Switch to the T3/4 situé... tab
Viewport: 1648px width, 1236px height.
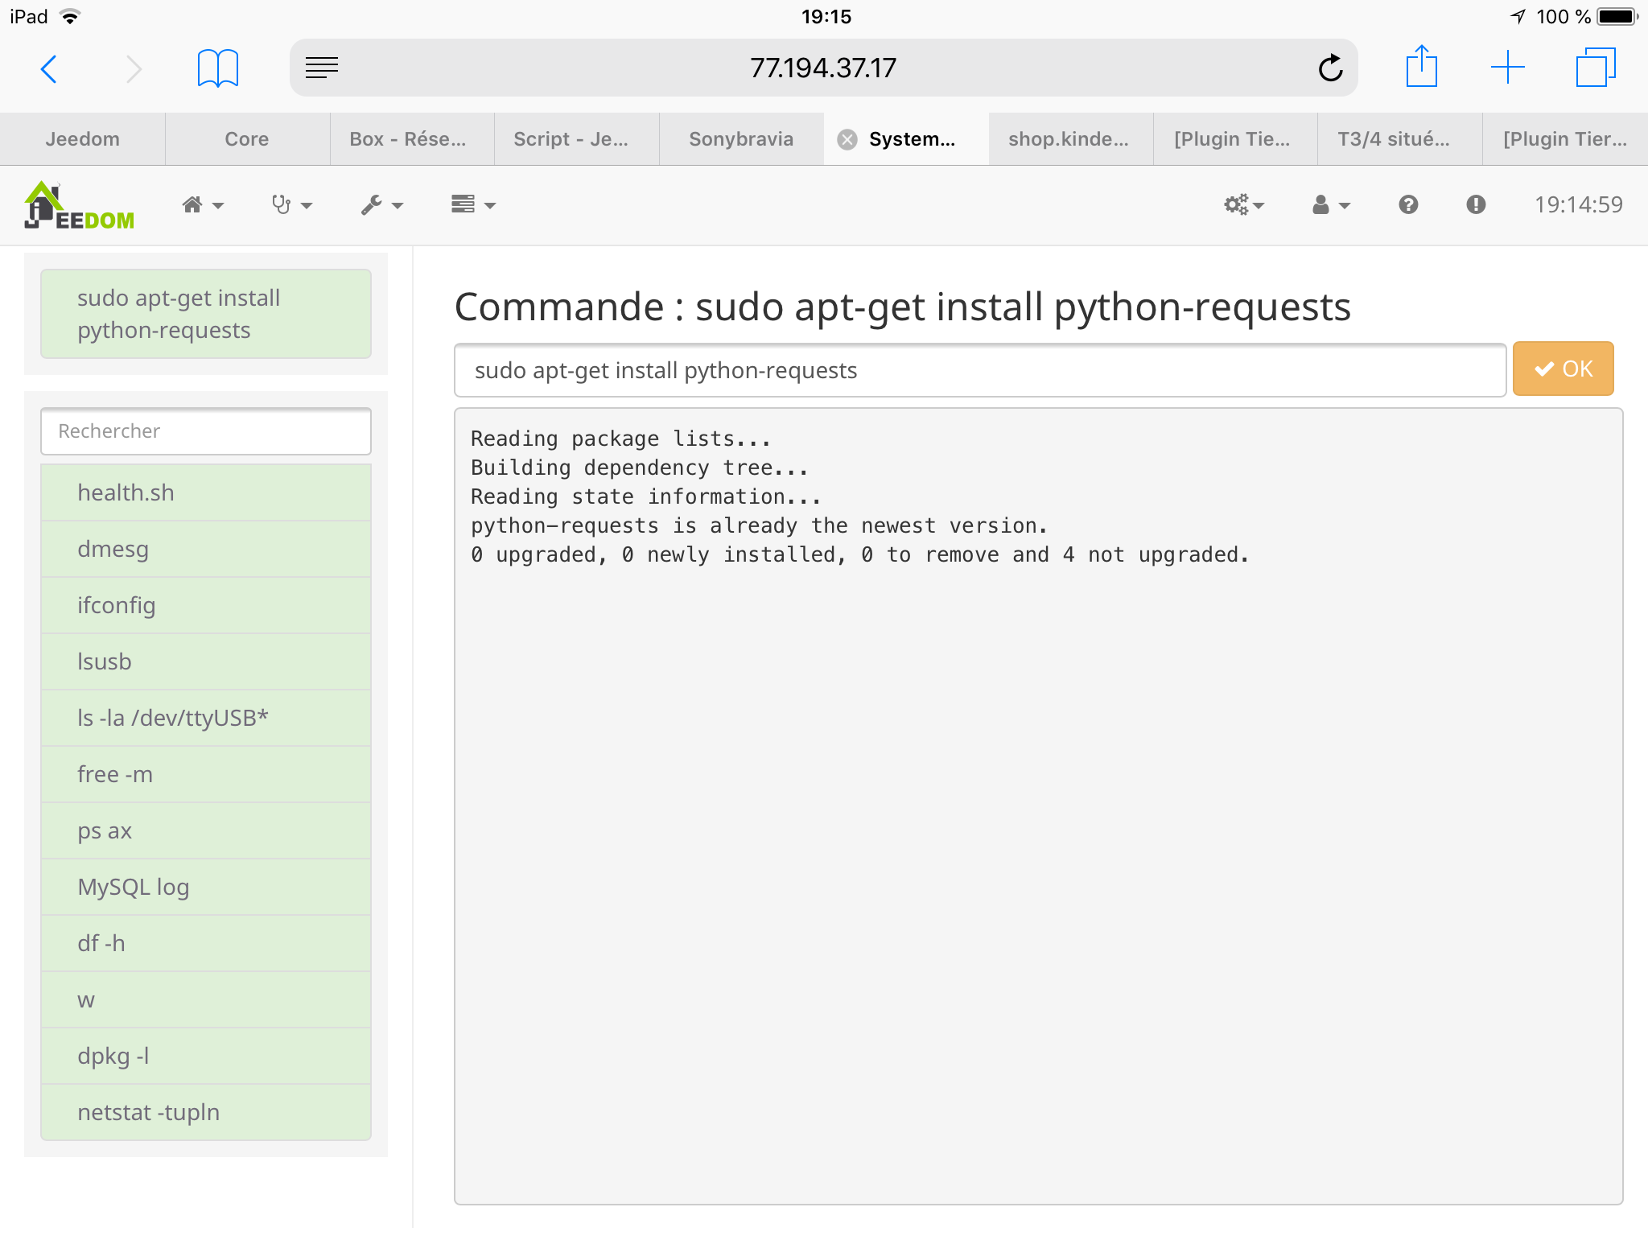1400,139
